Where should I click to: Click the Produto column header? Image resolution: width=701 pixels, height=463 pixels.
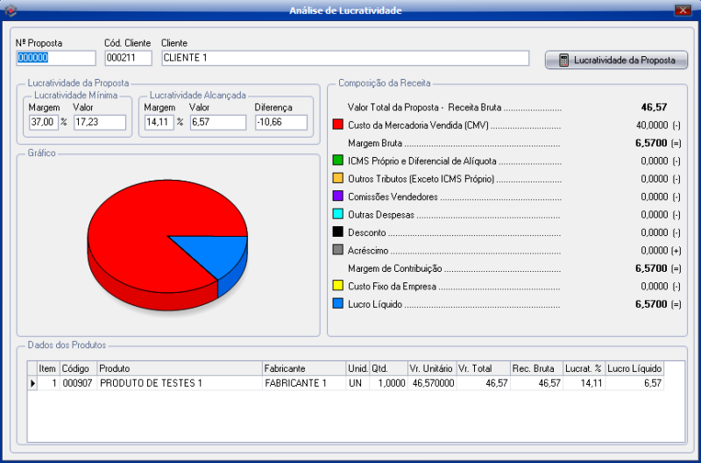coord(179,368)
